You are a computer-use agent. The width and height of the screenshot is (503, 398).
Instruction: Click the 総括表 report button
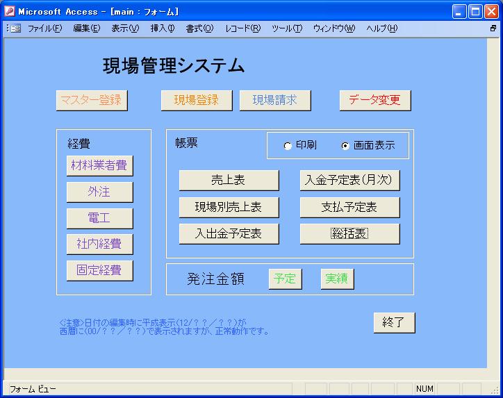click(x=349, y=234)
